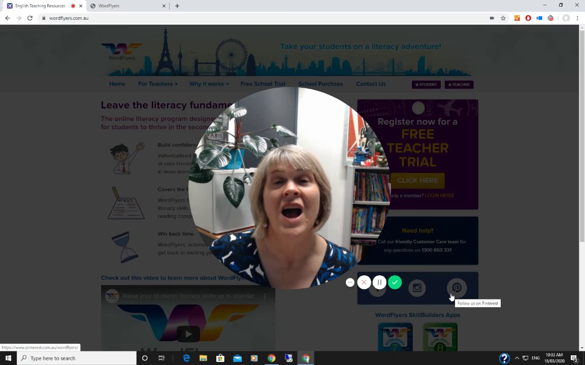Image resolution: width=585 pixels, height=365 pixels.
Task: Open Free School Trial page
Action: pos(263,84)
